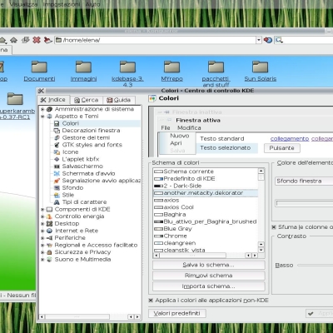Click the go icon after the Konqueror address field
This screenshot has height=333, width=333.
pyautogui.click(x=268, y=40)
